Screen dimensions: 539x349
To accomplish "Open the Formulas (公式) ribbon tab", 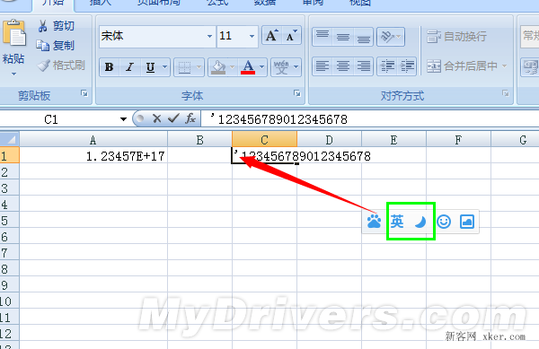I will pos(217,3).
